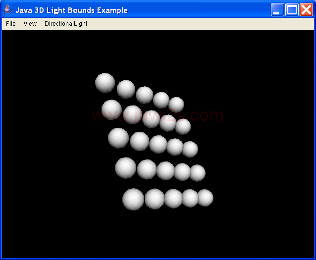Minimize the Java 3D Light Bounds window
The width and height of the screenshot is (316, 260).
click(x=277, y=10)
